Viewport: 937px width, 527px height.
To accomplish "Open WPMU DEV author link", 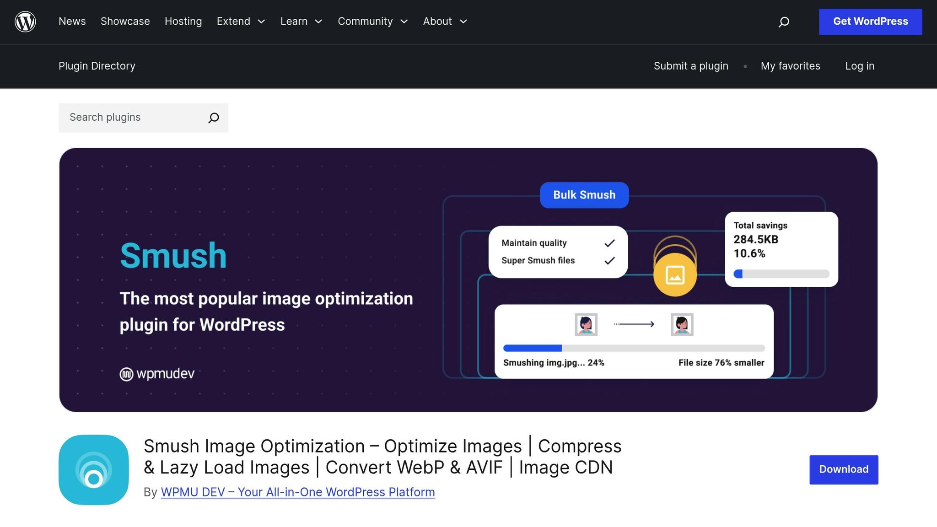I will click(297, 492).
